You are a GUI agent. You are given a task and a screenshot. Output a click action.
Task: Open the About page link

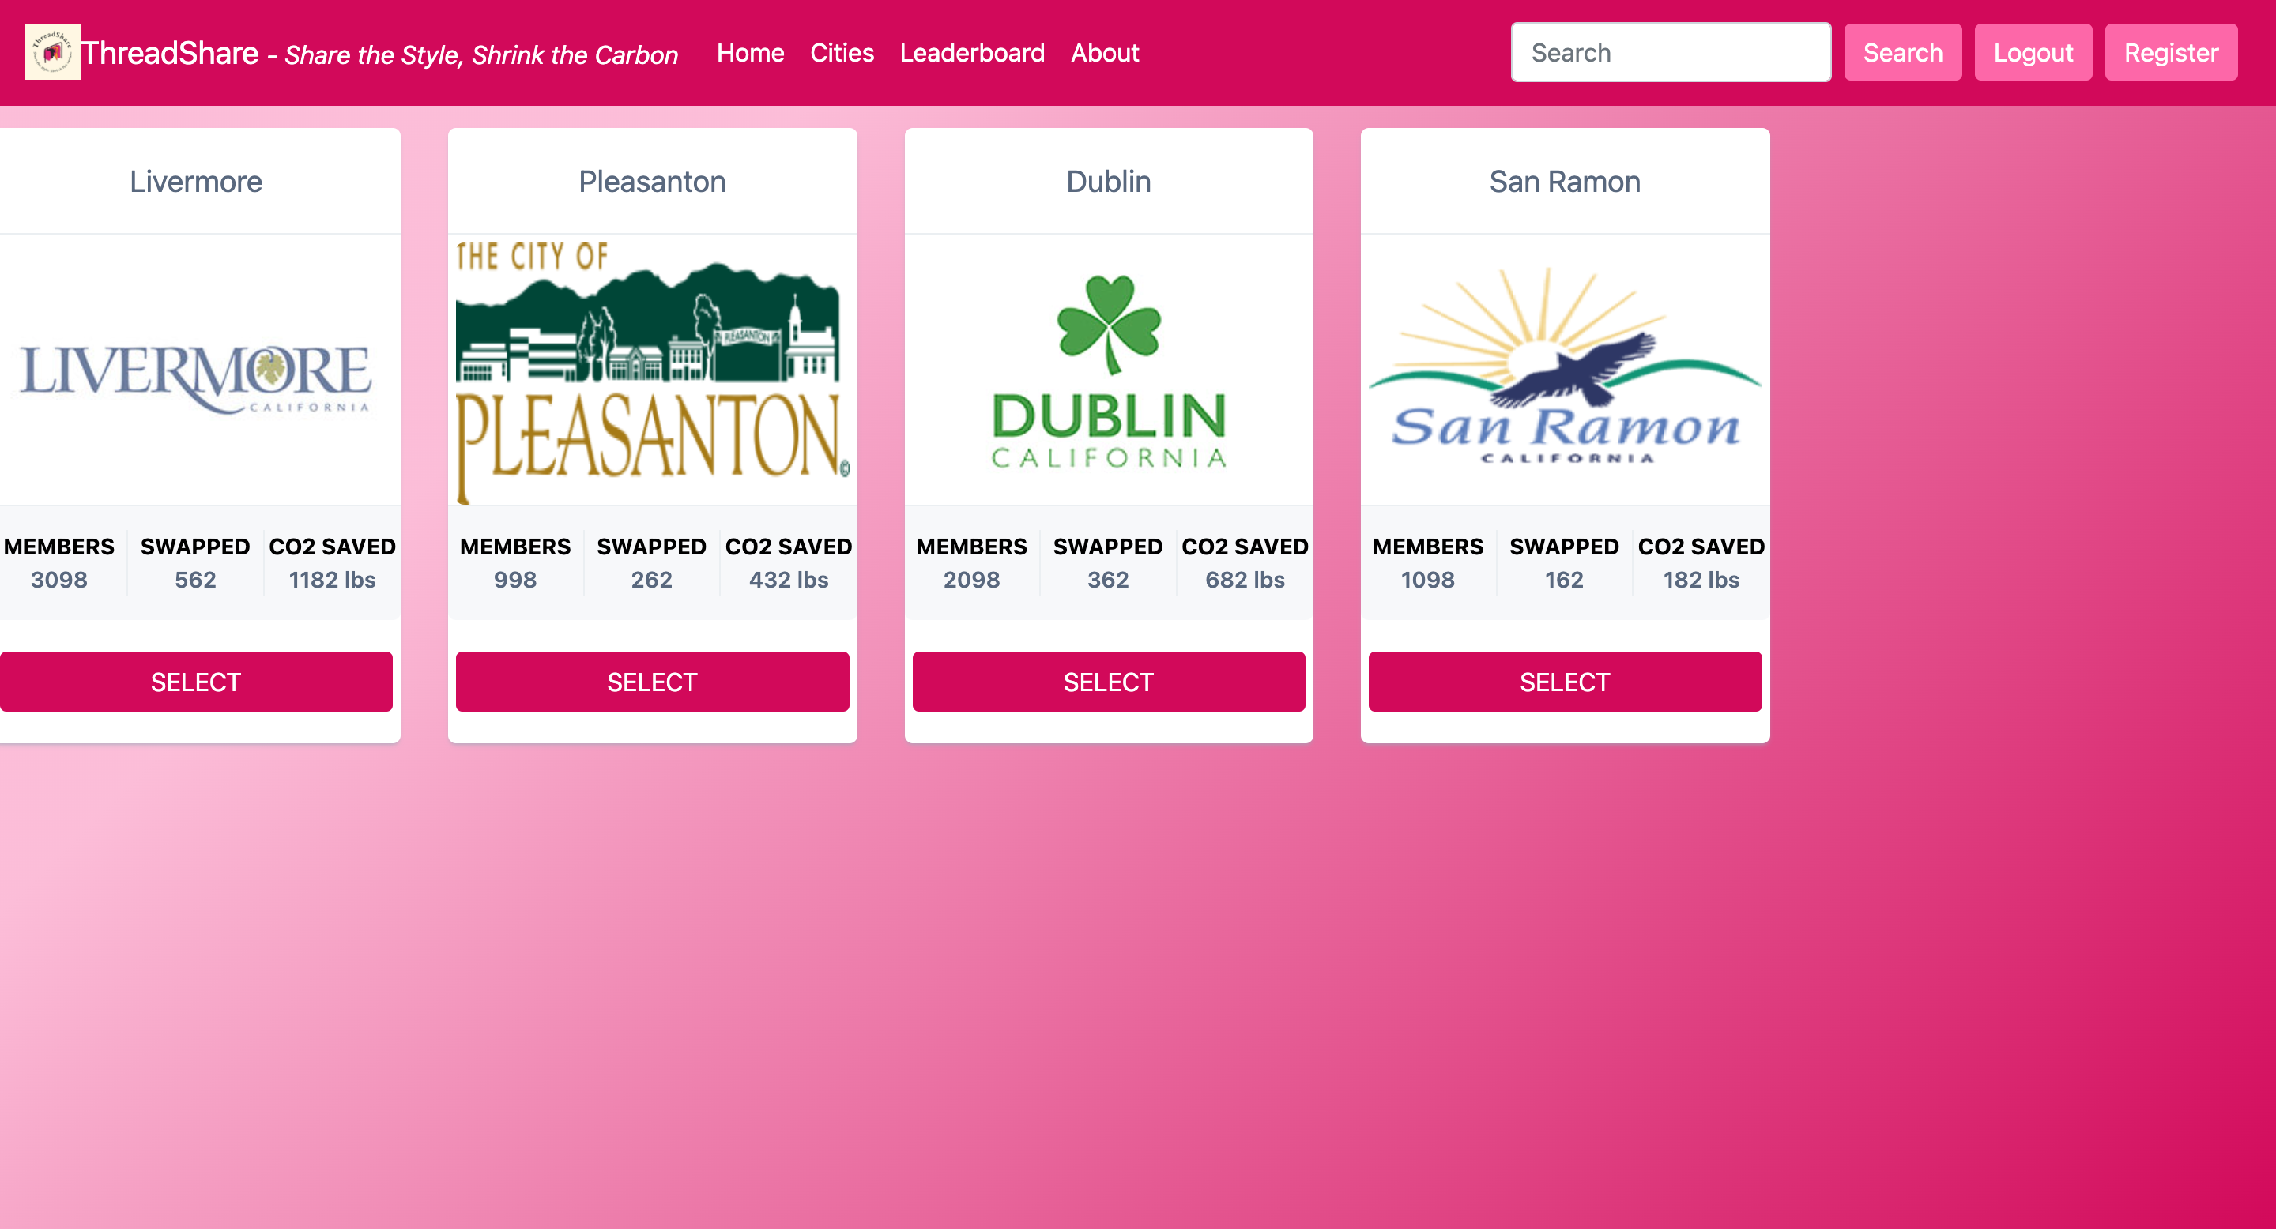tap(1105, 53)
